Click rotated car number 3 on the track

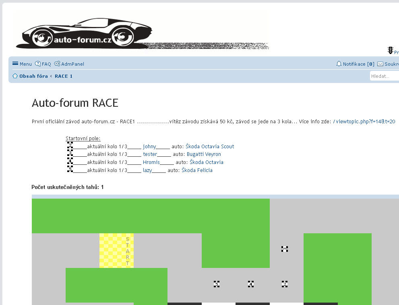point(285,249)
